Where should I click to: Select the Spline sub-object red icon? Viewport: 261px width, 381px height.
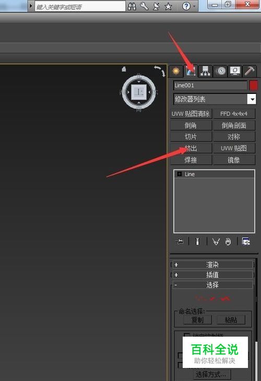point(226,298)
